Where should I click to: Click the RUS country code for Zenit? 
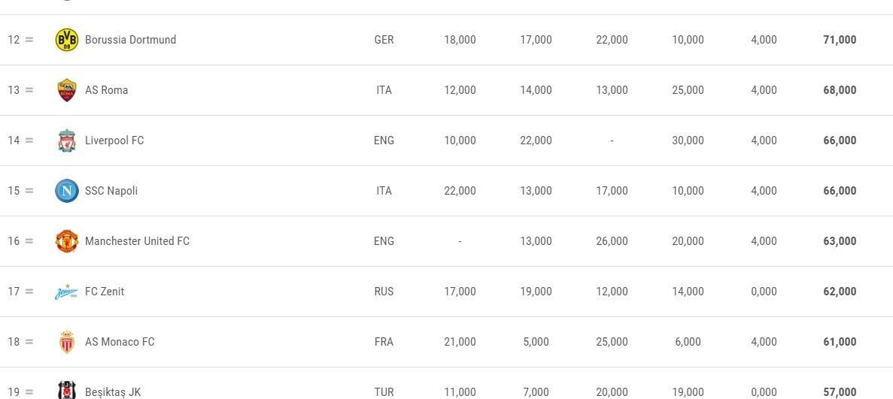[384, 292]
